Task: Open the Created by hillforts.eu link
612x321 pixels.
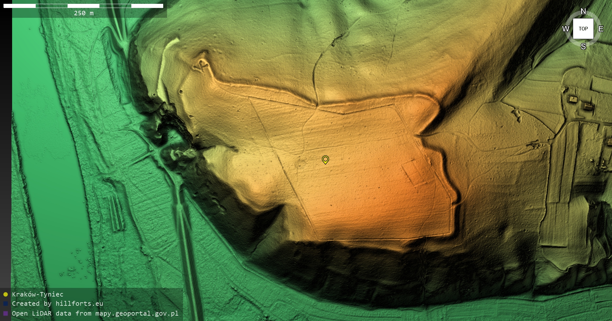Action: (57, 304)
